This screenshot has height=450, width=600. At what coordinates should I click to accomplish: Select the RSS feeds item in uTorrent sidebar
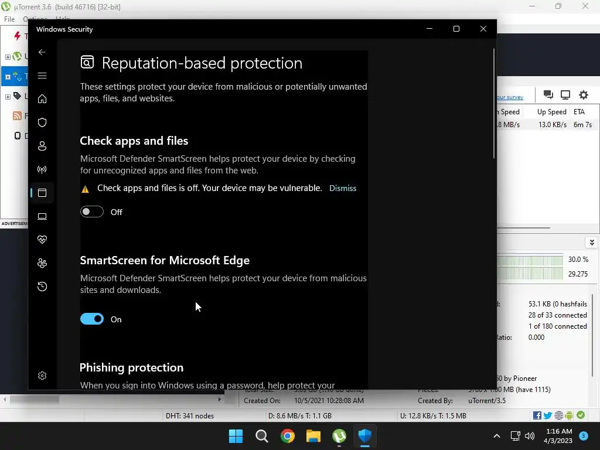[17, 115]
